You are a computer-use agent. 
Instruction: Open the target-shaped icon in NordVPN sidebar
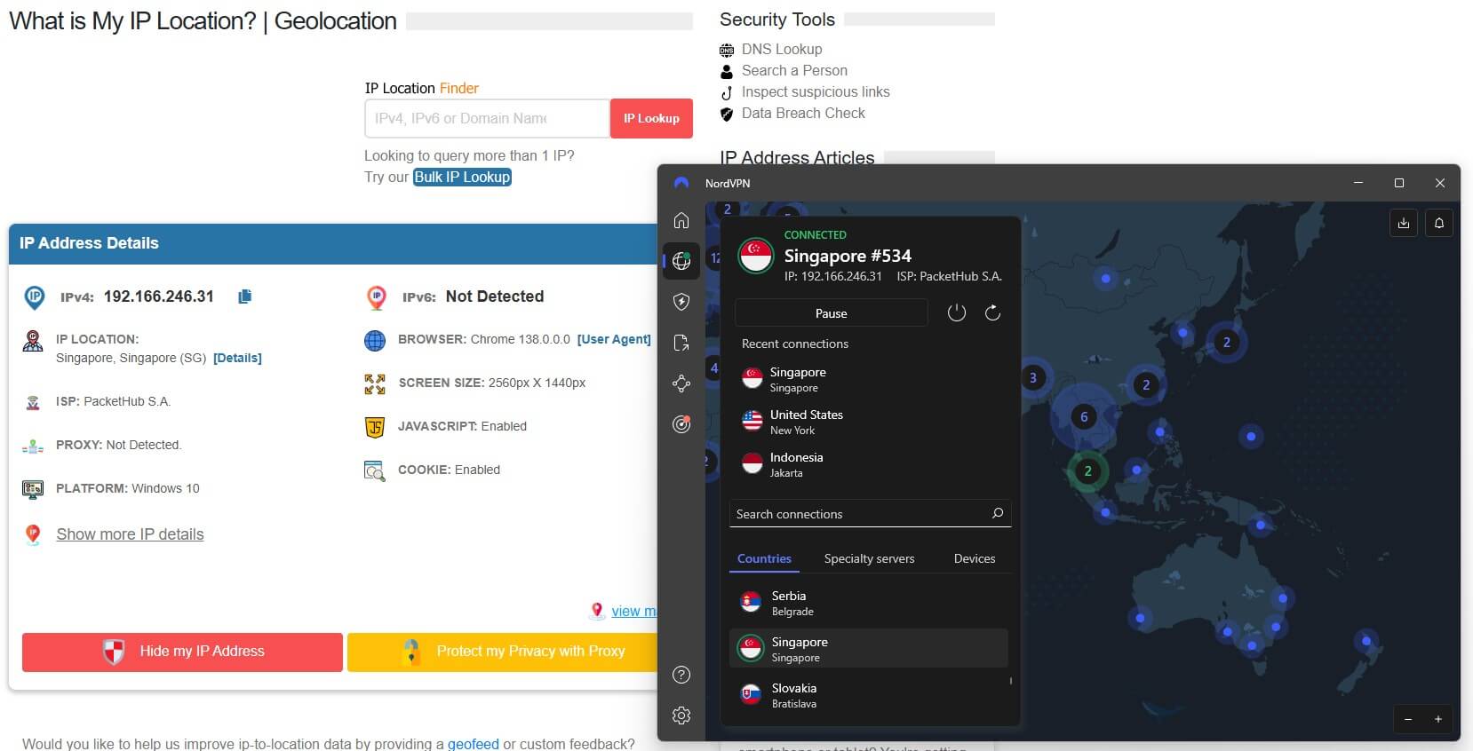(681, 424)
